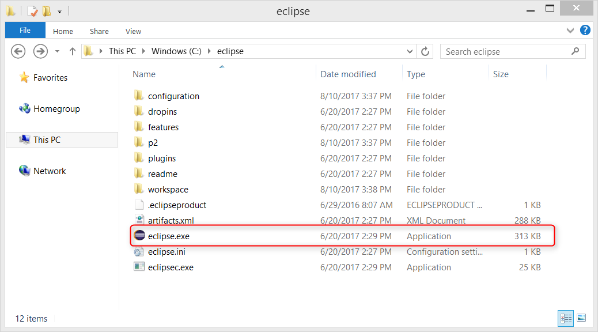Select the workspace folder icon

(139, 189)
